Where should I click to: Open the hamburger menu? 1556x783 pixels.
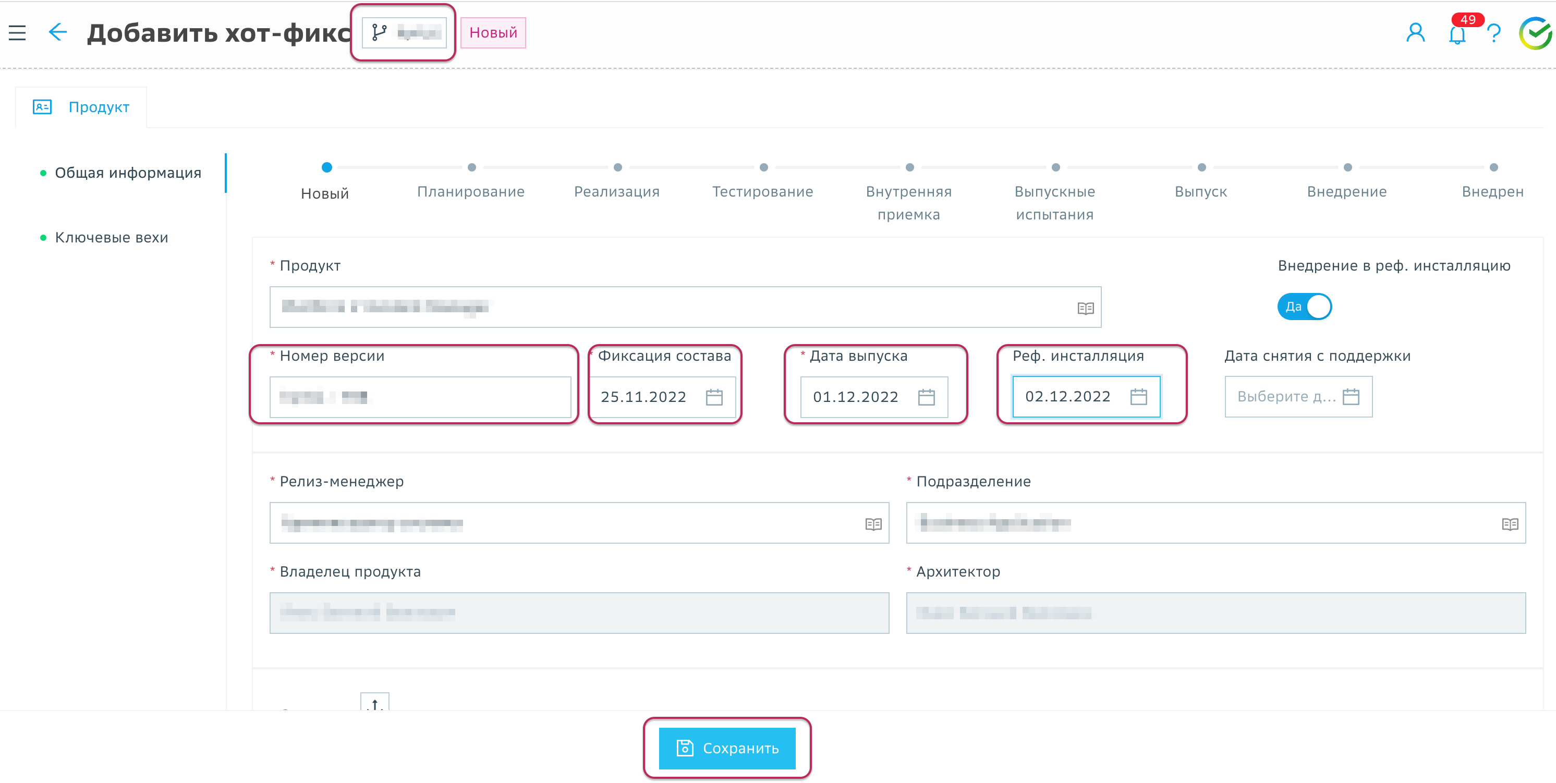(17, 33)
